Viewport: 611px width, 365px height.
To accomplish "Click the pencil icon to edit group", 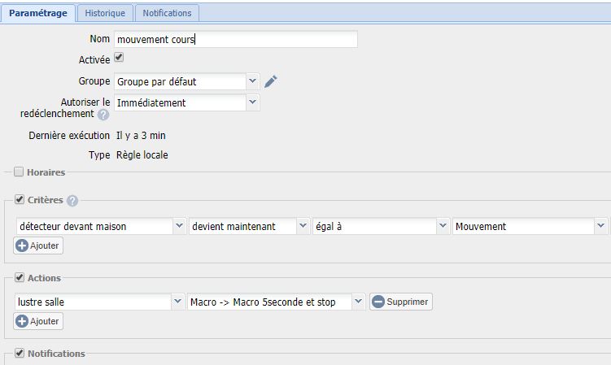I will coord(271,80).
